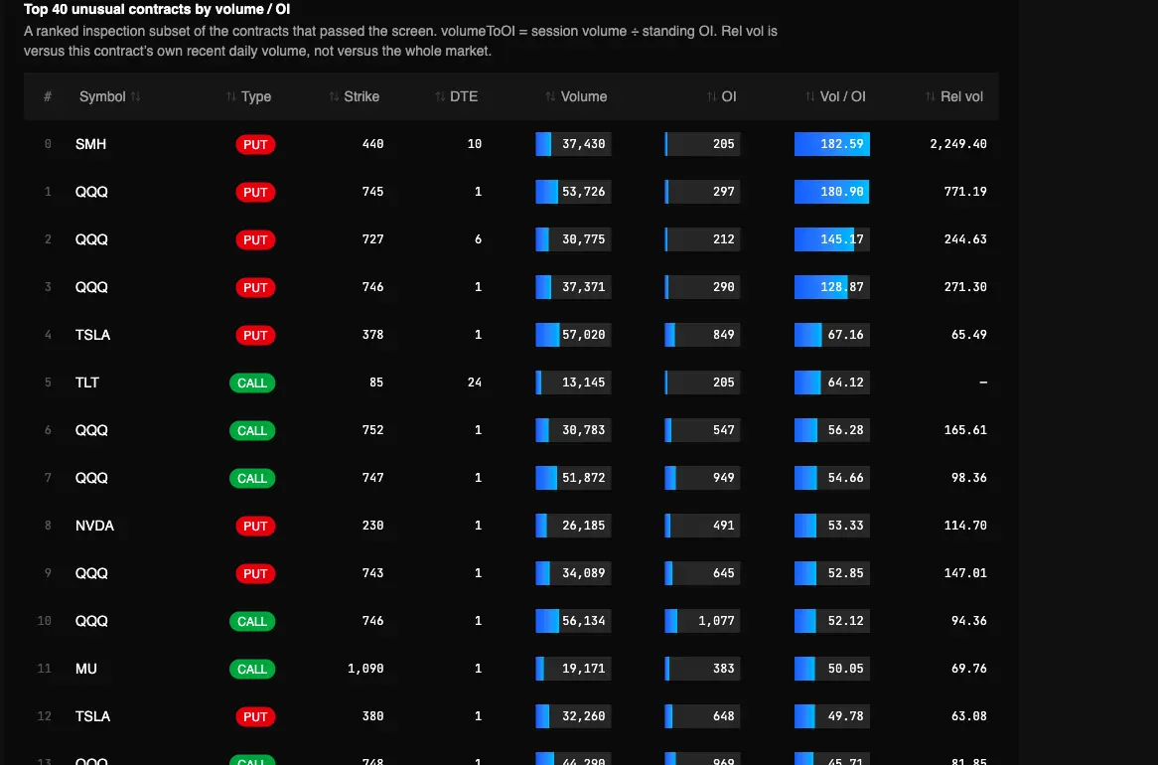Click the volume value 53,726

pos(583,192)
